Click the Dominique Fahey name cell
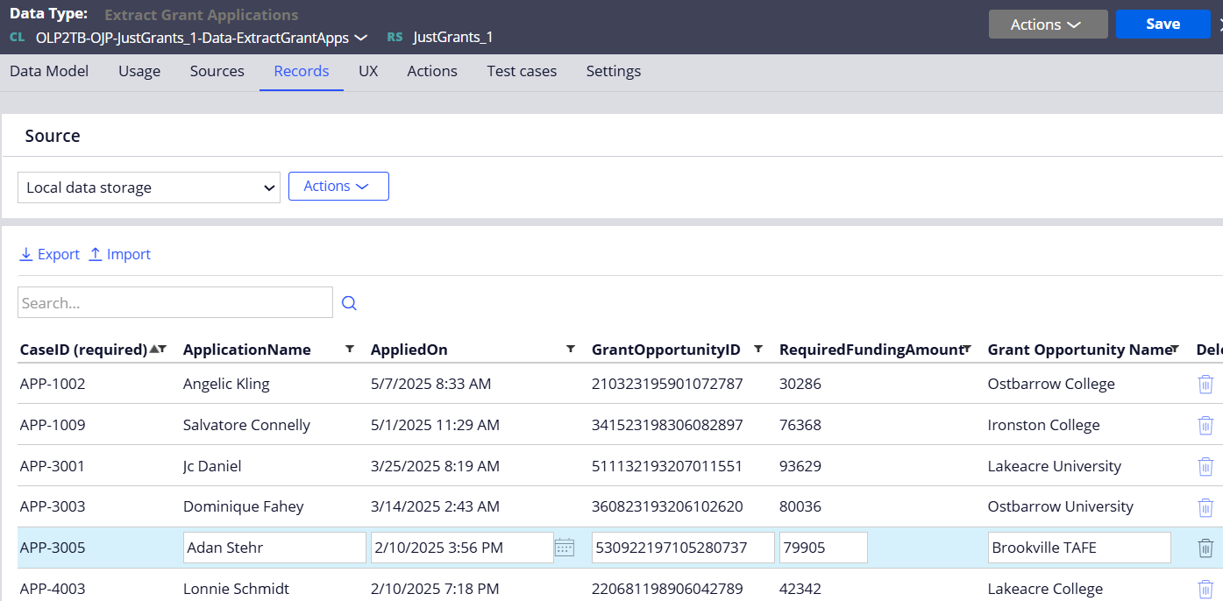1223x601 pixels. coord(243,506)
